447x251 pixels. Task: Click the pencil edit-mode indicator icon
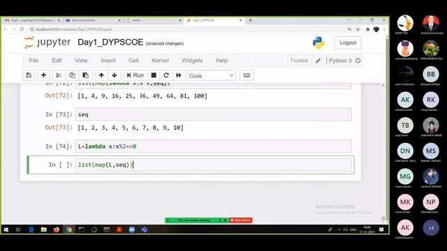[x=318, y=61]
